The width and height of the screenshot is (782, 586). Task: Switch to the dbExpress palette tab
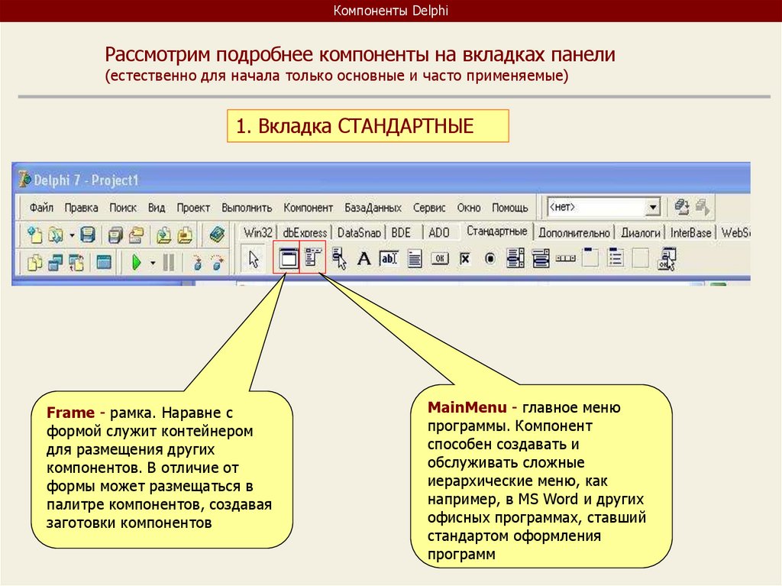click(305, 232)
